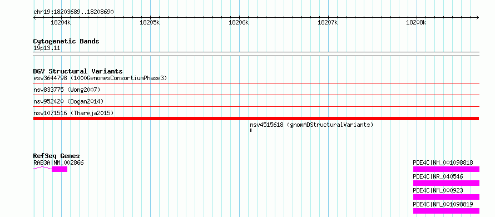The width and height of the screenshot is (495, 217).
Task: Click the 19p13.11 band label
Action: 47,48
